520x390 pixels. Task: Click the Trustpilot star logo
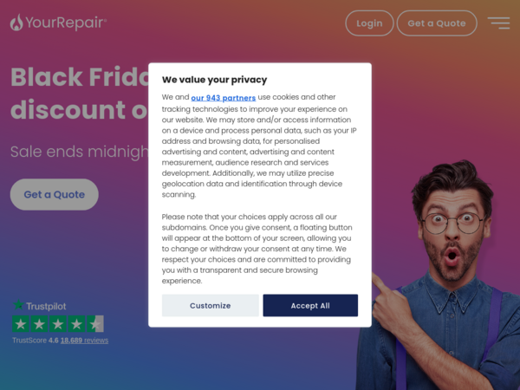pos(18,305)
